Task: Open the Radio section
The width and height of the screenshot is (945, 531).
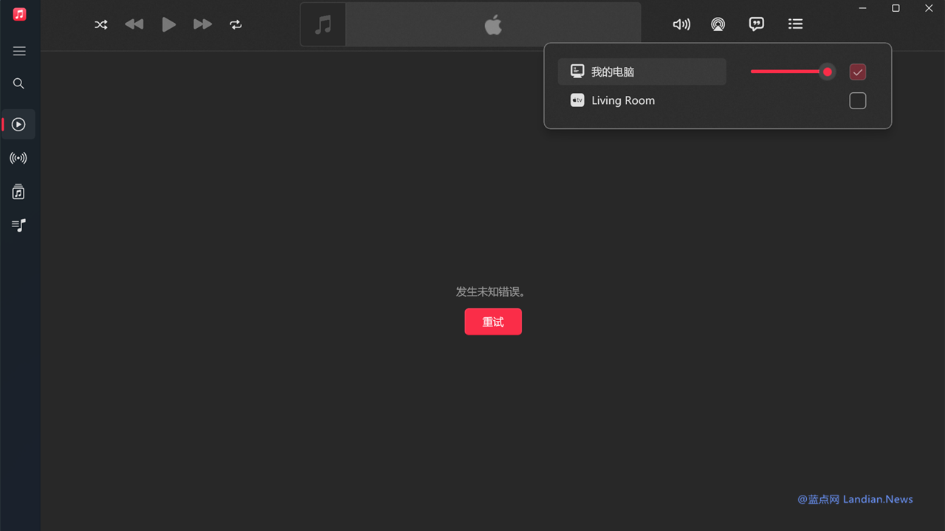Action: (x=19, y=158)
